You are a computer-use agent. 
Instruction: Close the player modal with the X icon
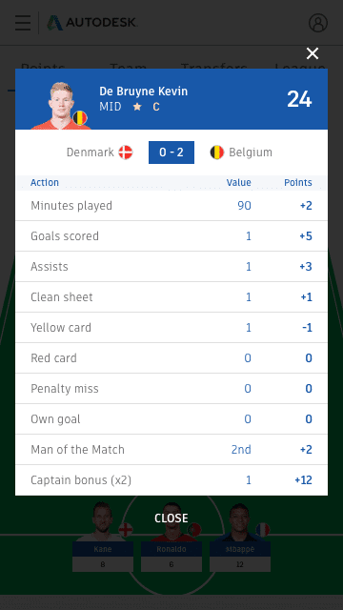pyautogui.click(x=313, y=53)
